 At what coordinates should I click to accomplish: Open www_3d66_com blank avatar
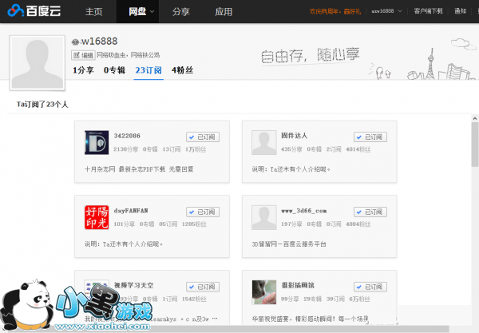click(x=264, y=217)
